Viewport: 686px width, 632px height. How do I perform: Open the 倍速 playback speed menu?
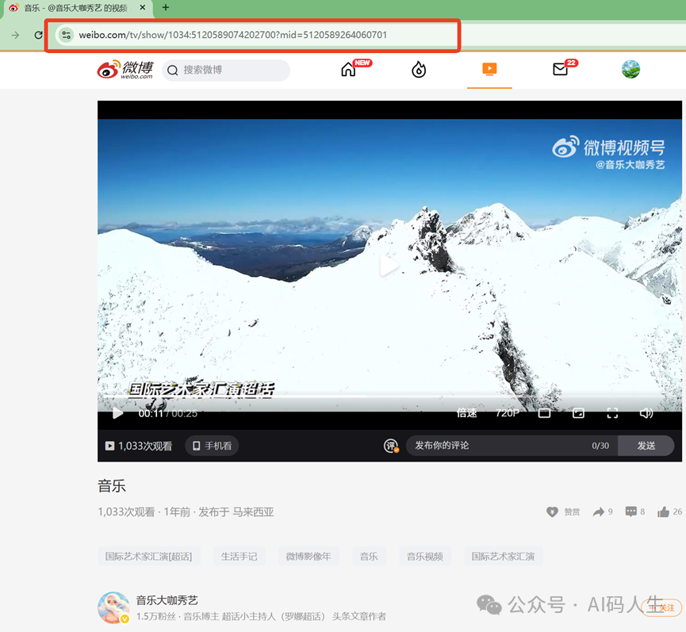pos(467,413)
